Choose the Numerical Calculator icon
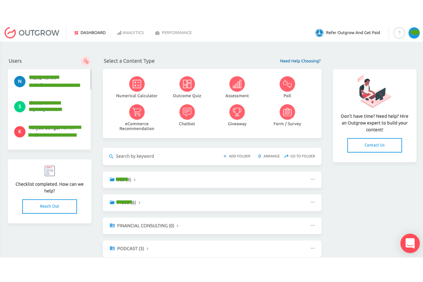 point(137,84)
